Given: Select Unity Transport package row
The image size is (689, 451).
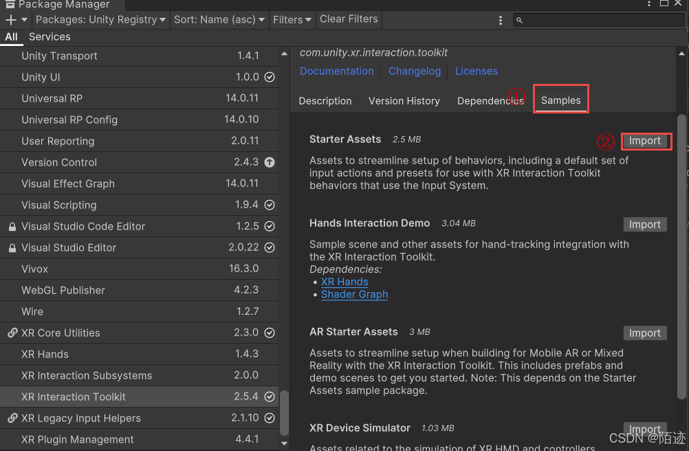Looking at the screenshot, I should click(140, 56).
